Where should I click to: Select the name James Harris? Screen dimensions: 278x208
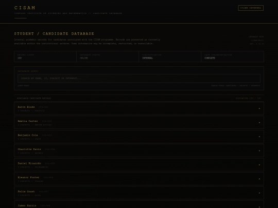27,206
